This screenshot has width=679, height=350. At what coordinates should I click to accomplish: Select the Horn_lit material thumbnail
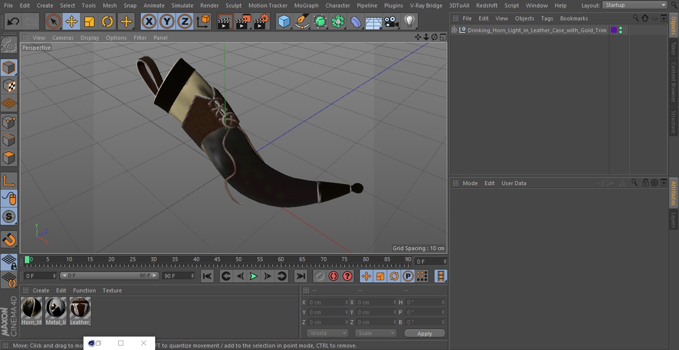(x=32, y=308)
